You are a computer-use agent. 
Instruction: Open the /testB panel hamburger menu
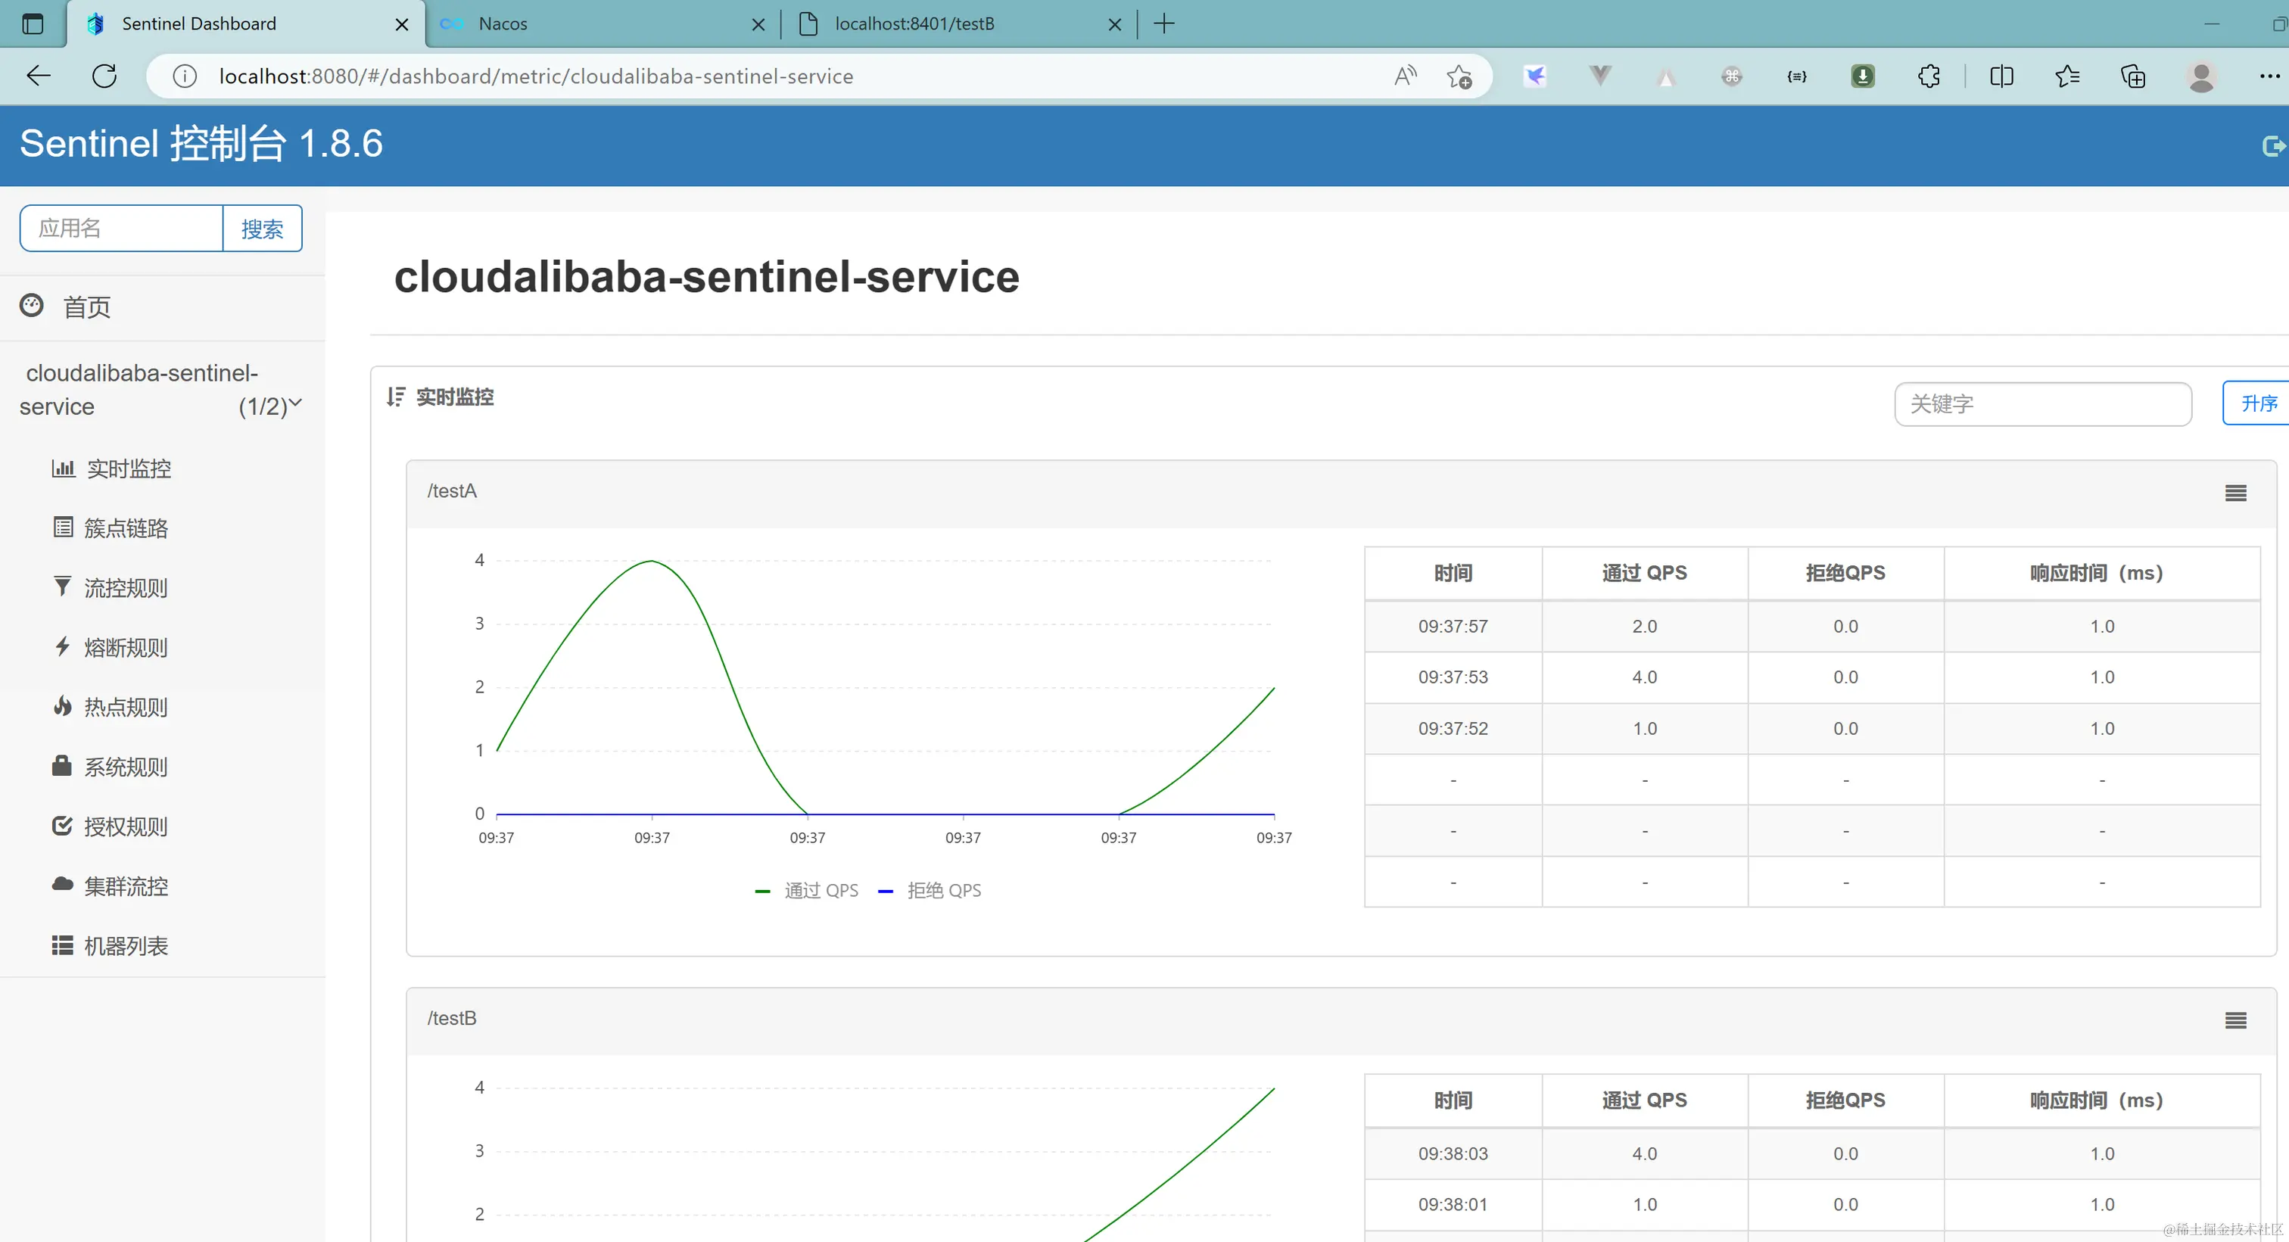pyautogui.click(x=2236, y=1020)
